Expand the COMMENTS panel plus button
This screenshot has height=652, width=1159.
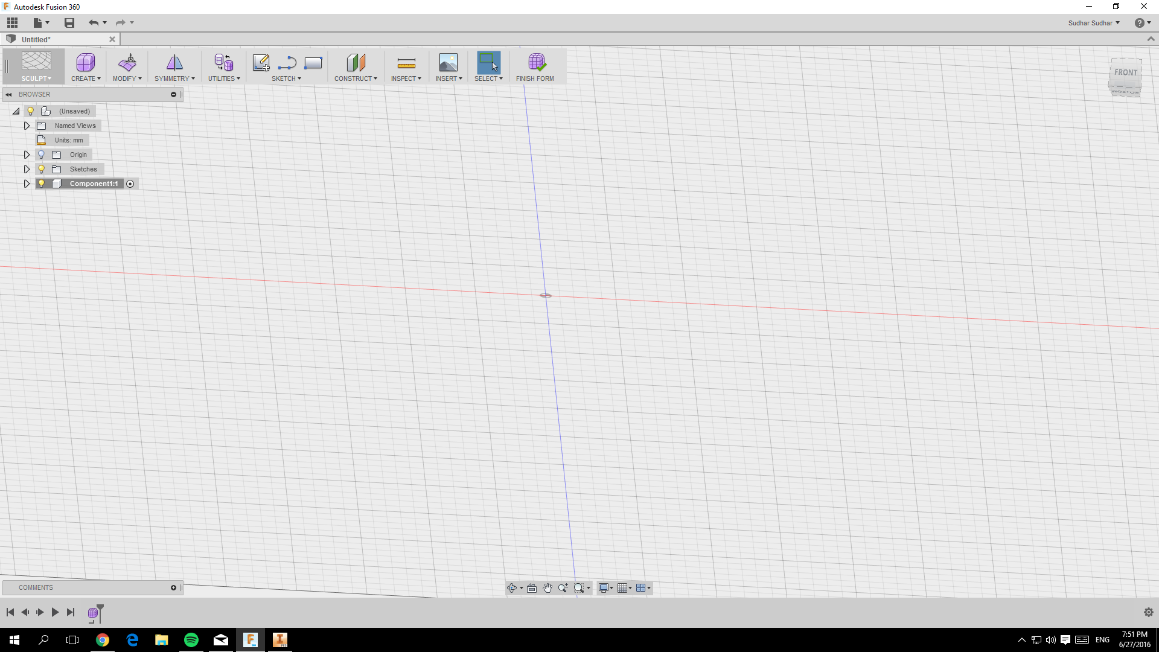[x=173, y=587]
